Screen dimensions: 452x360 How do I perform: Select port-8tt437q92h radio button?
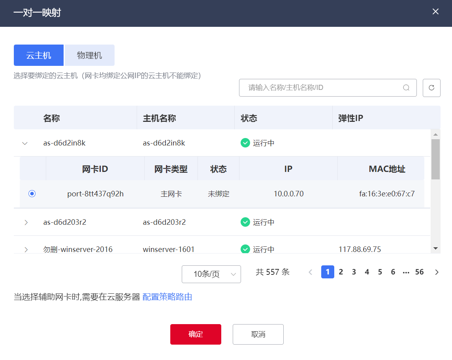(32, 194)
